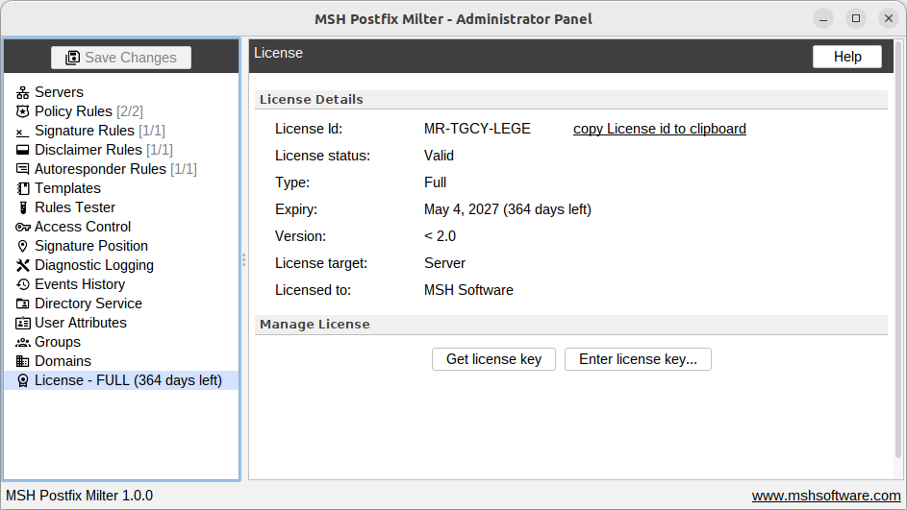
Task: Minimize the Administrator Panel window
Action: click(x=823, y=18)
